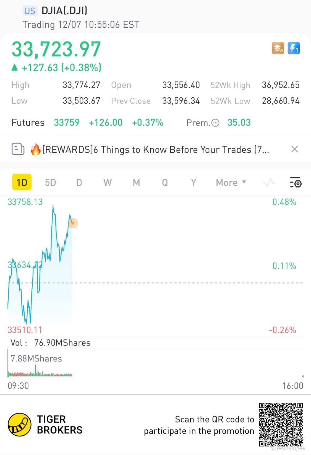Tap the orange stacked-layers level icon

pyautogui.click(x=278, y=48)
